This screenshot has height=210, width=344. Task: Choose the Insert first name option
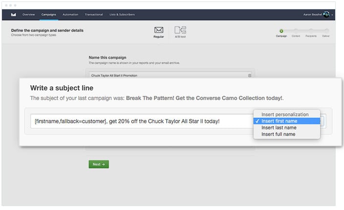pos(286,121)
